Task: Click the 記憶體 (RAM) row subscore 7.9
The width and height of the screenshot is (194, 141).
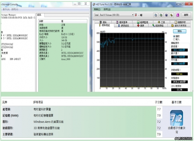Action: (x=159, y=116)
